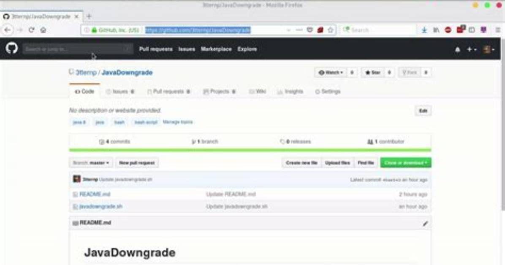Screen dimensions: 505x265
Task: Click the green language bar
Action: coord(250,150)
